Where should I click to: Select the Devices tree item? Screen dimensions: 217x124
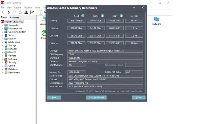[x=12, y=56]
